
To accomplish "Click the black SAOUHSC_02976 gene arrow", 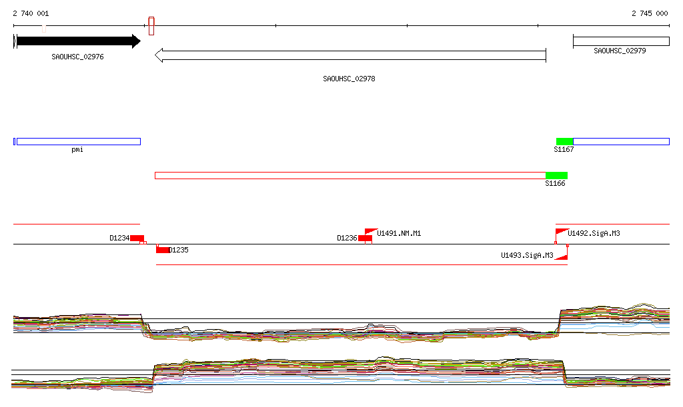I will coord(79,41).
